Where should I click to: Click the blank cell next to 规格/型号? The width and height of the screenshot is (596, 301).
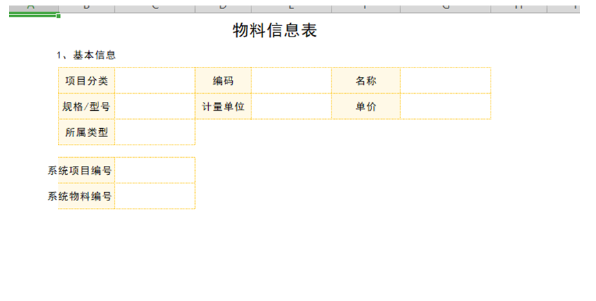pos(155,107)
